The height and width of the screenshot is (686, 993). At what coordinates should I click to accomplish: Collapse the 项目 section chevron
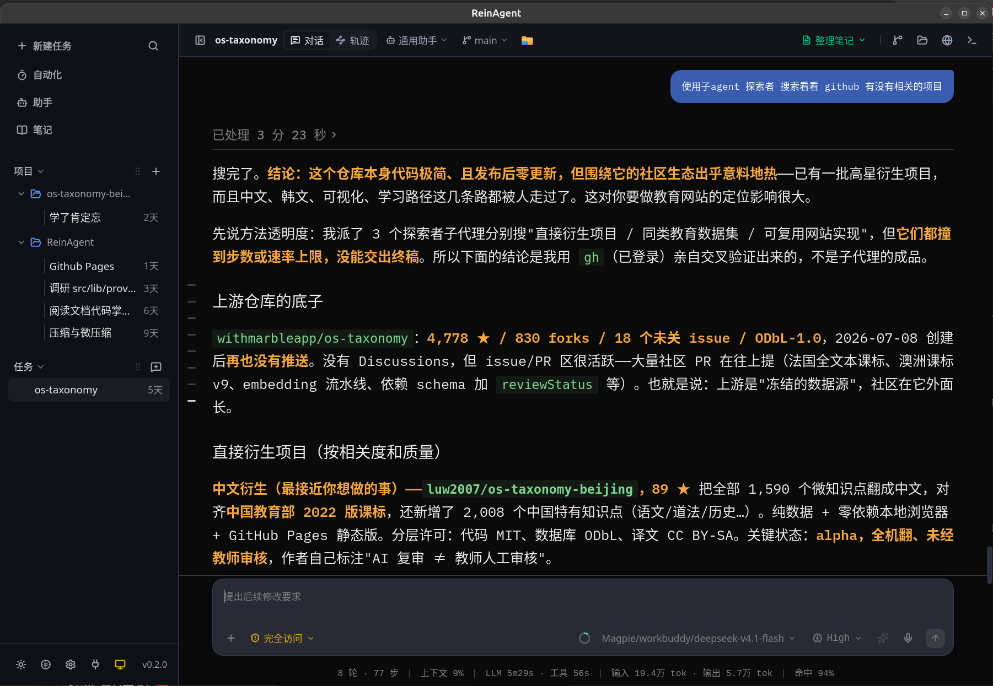coord(41,171)
